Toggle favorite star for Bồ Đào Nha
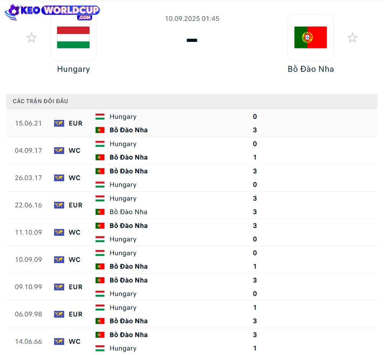Screen dimensions: 384x355 coord(352,38)
